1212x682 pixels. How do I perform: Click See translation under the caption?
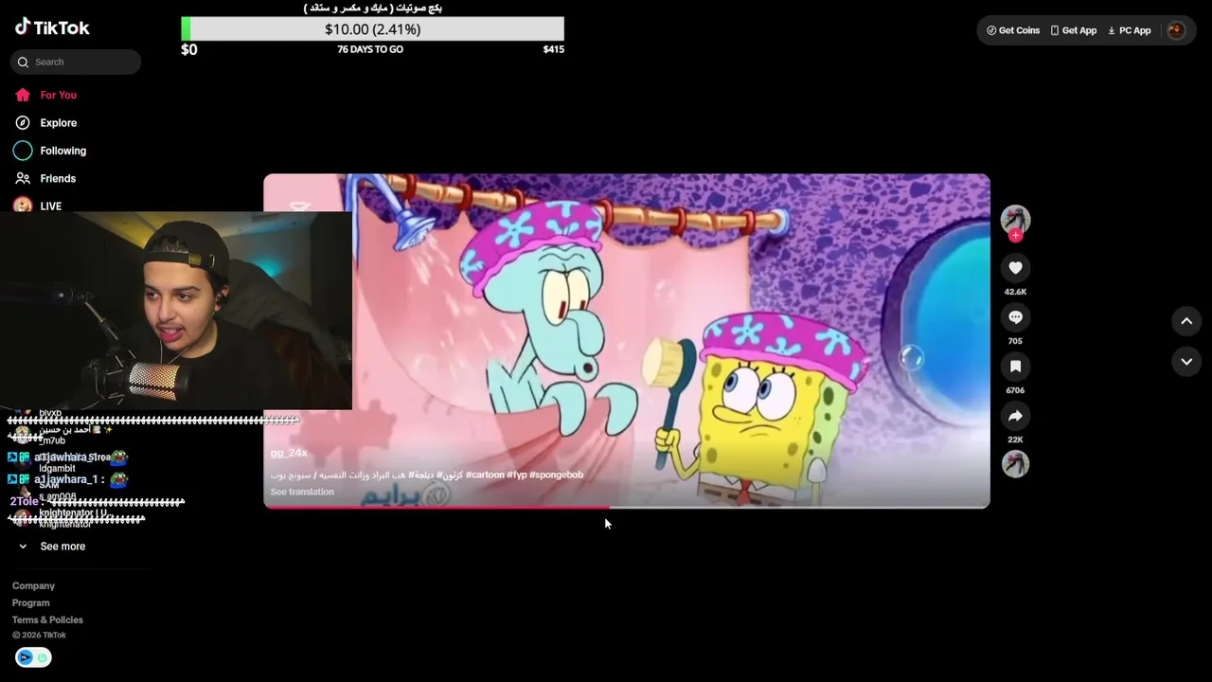coord(302,492)
